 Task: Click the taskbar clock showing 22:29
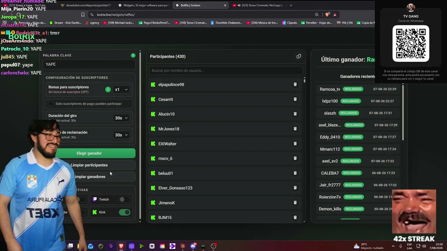(x=436, y=246)
